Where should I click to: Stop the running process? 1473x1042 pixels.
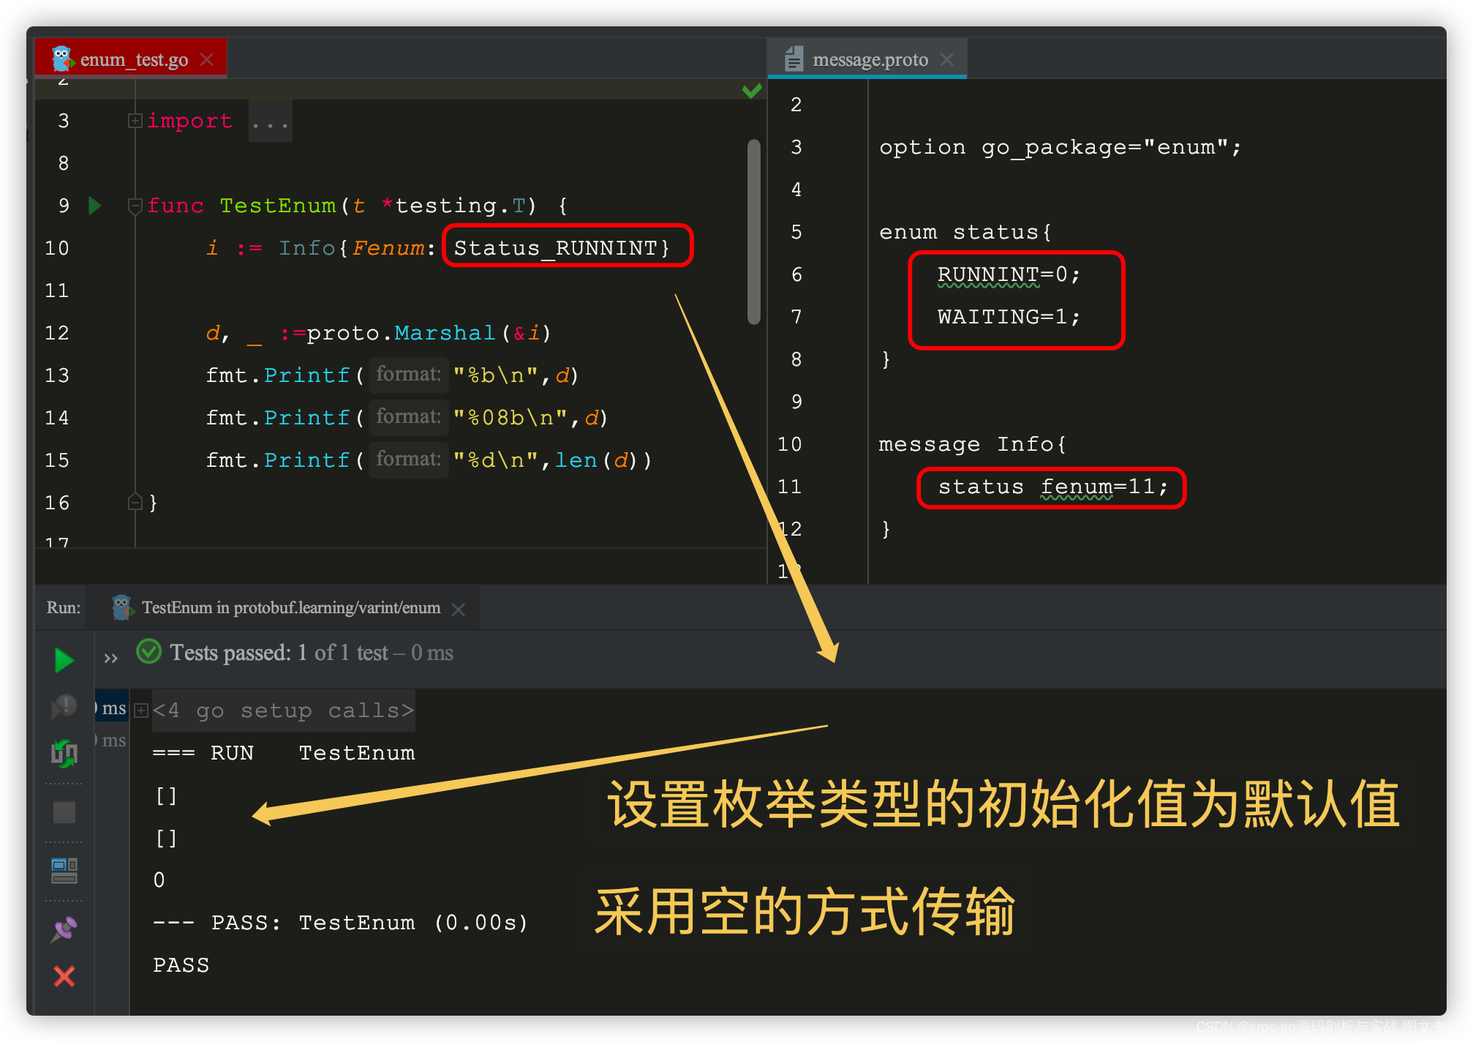[x=64, y=812]
